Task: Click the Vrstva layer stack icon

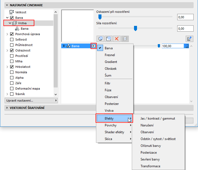Action: point(14,23)
